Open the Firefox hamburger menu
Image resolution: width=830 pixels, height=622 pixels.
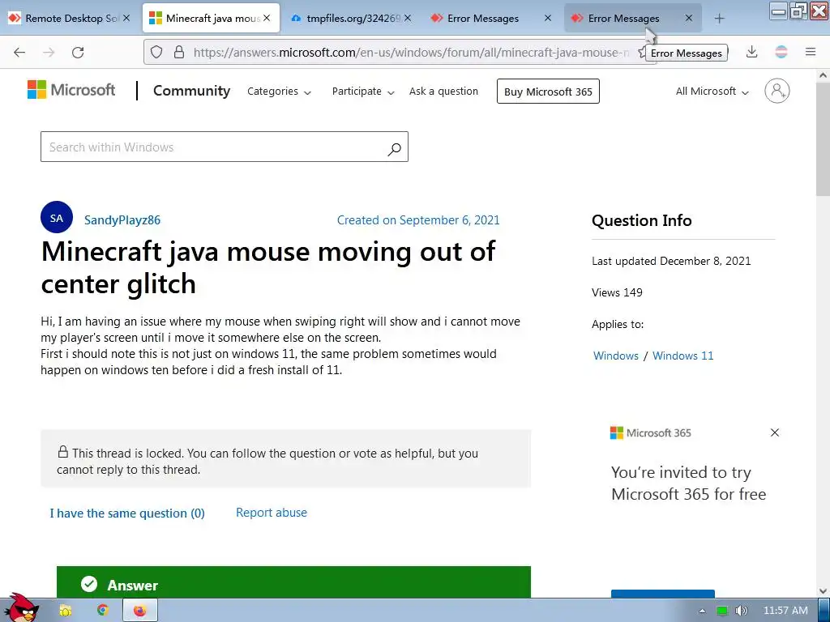pos(811,52)
